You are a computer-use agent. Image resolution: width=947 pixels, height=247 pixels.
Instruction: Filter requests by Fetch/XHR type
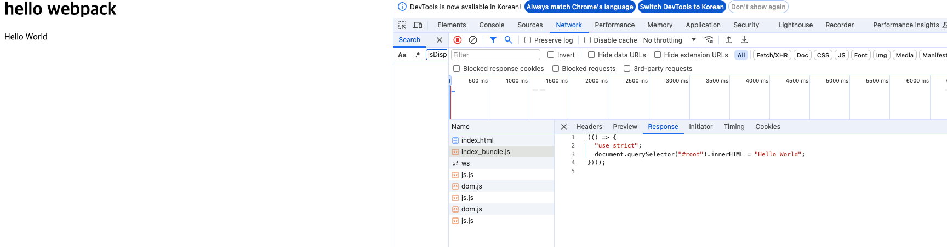click(x=772, y=55)
